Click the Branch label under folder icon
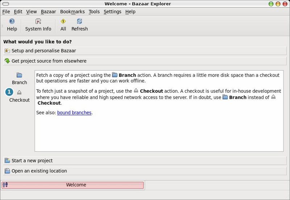Viewport: 290px width, 200px height. [20, 83]
